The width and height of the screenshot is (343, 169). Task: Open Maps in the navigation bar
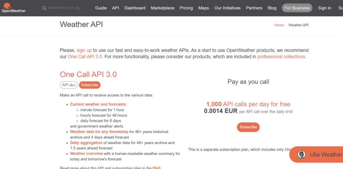204,8
